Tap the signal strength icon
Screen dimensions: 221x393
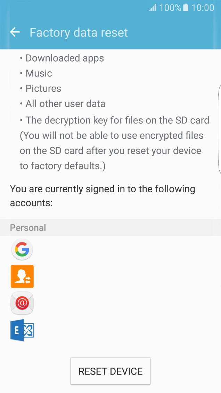(x=153, y=8)
